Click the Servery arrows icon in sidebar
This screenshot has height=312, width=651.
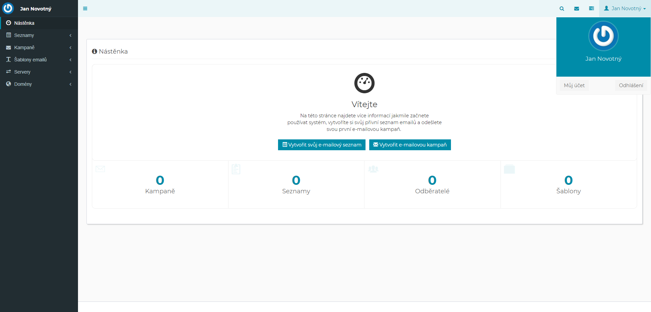tap(8, 72)
